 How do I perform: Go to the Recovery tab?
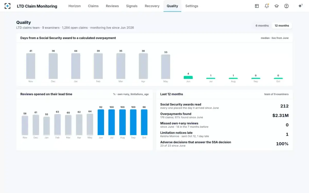[x=152, y=6]
